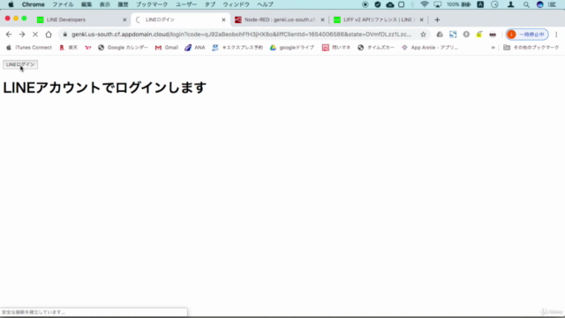Open the iTunes Connect bookmark
565x318 pixels.
(29, 48)
